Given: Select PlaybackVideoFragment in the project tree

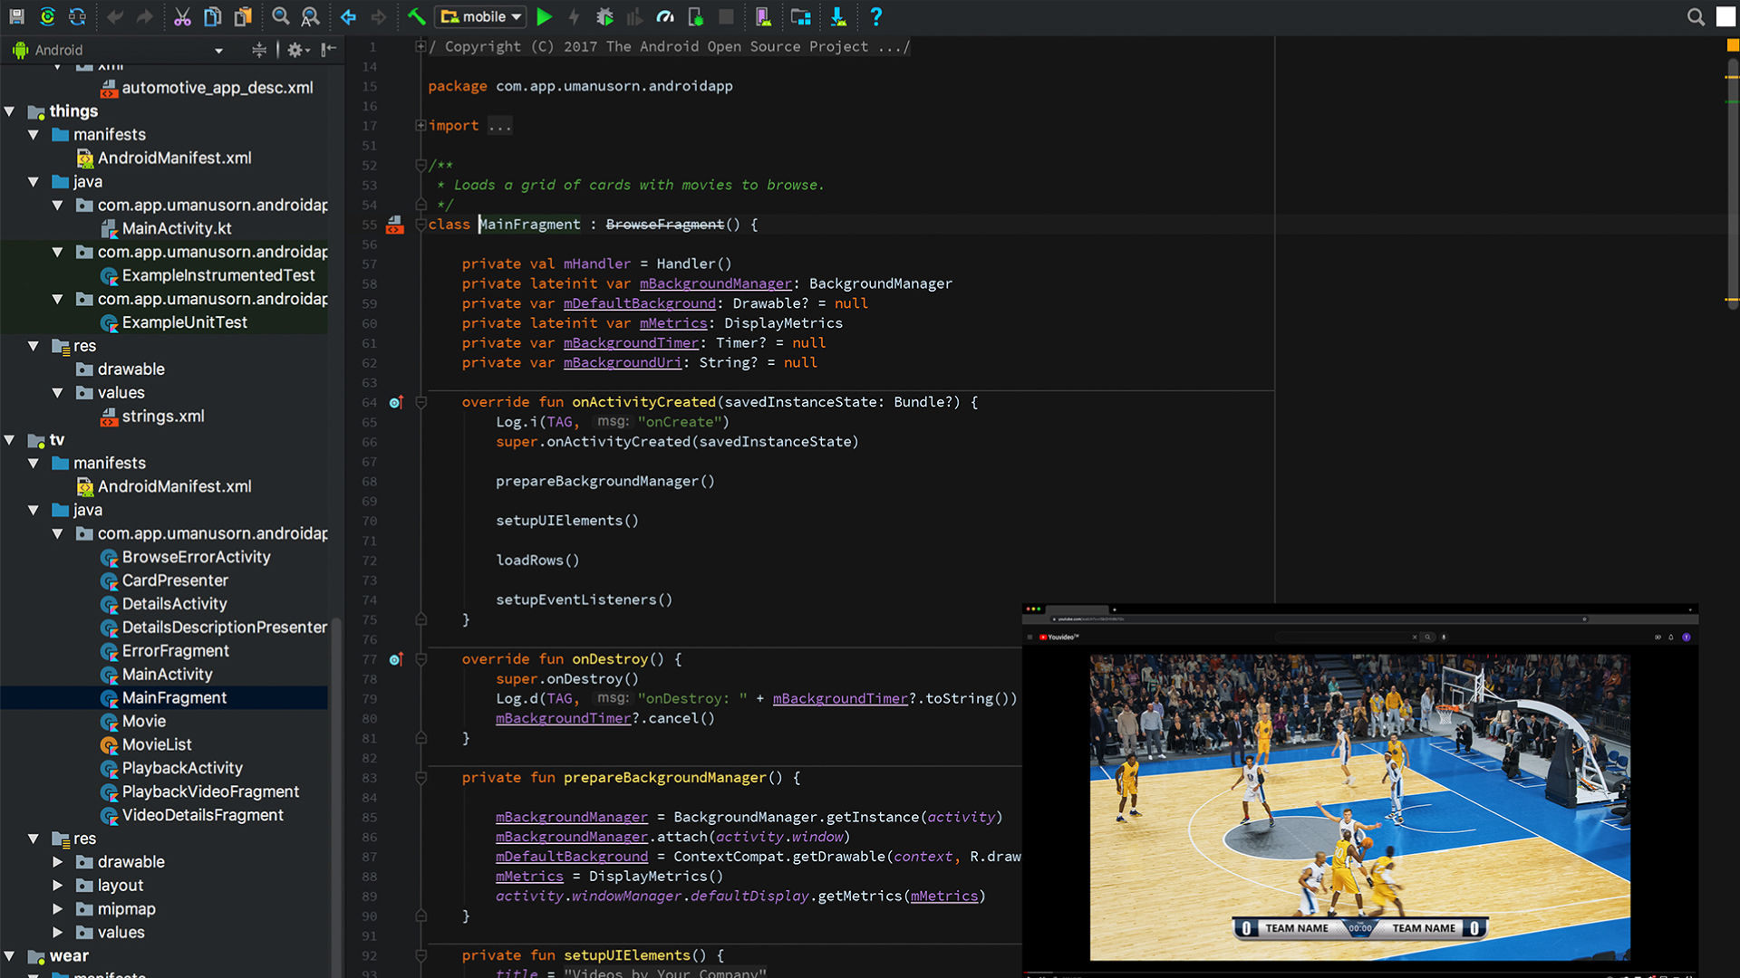Looking at the screenshot, I should [210, 791].
